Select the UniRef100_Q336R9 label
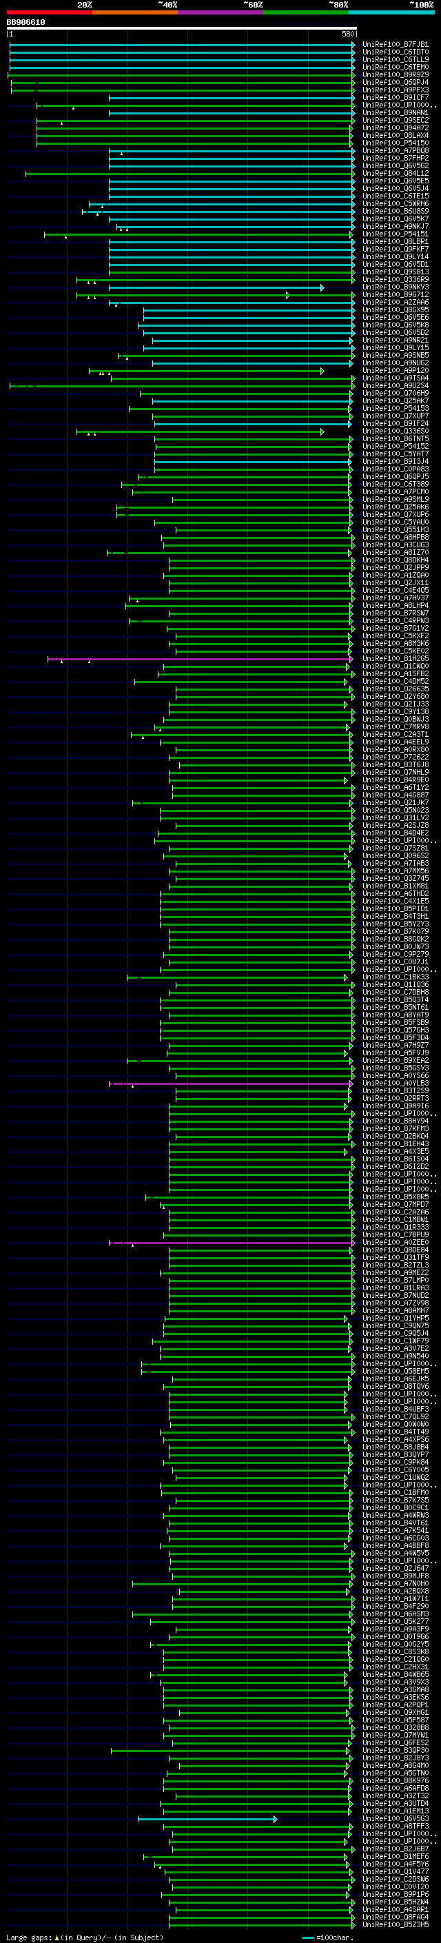441x1943 pixels. pos(396,280)
